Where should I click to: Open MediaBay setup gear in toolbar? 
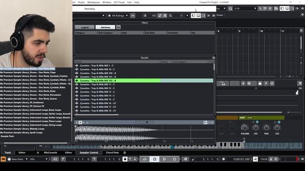coord(213,16)
